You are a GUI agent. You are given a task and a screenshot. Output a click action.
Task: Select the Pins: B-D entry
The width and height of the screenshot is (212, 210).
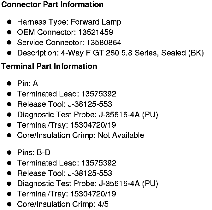(34, 153)
